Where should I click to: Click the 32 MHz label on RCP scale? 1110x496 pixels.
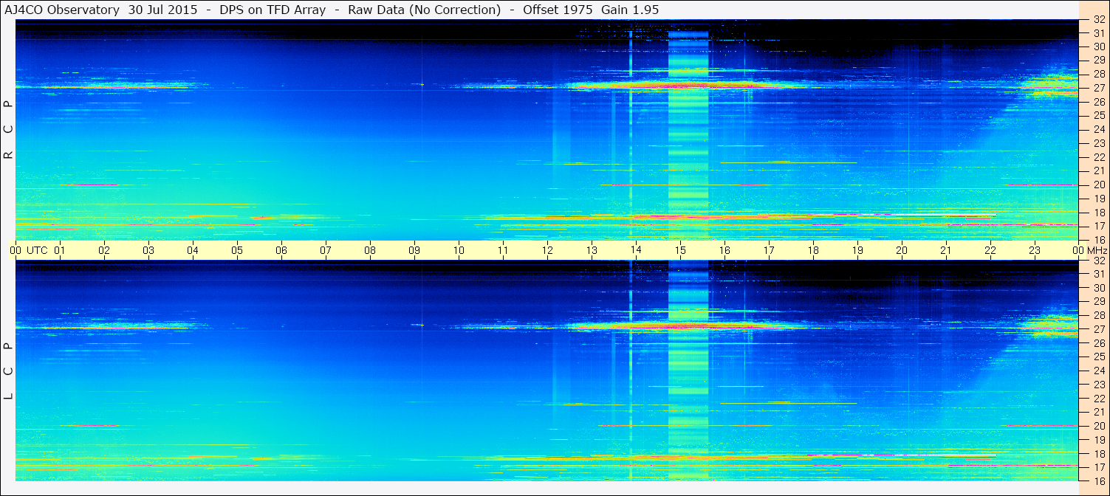click(1098, 20)
